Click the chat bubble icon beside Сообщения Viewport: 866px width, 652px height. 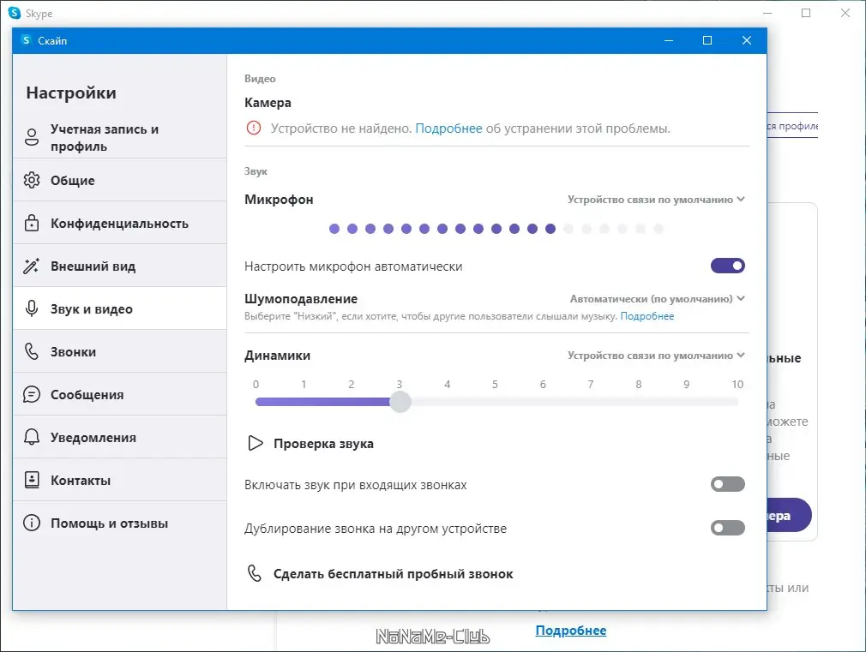[x=32, y=394]
